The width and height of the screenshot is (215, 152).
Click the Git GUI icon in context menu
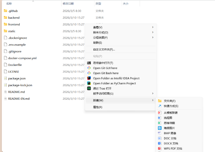point(89,68)
